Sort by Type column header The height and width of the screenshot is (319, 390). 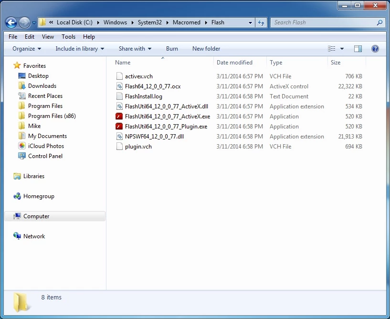(x=276, y=63)
